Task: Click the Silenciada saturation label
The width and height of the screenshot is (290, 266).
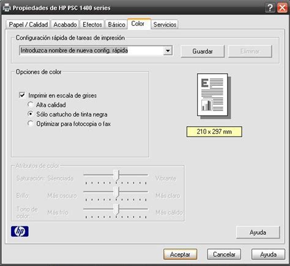Action: coord(61,178)
